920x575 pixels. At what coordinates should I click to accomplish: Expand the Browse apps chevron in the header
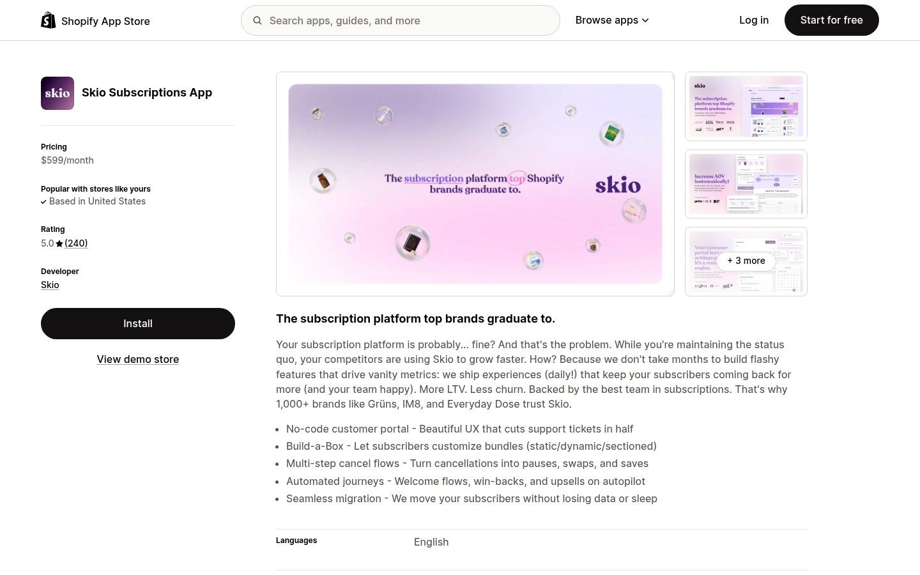pos(645,20)
